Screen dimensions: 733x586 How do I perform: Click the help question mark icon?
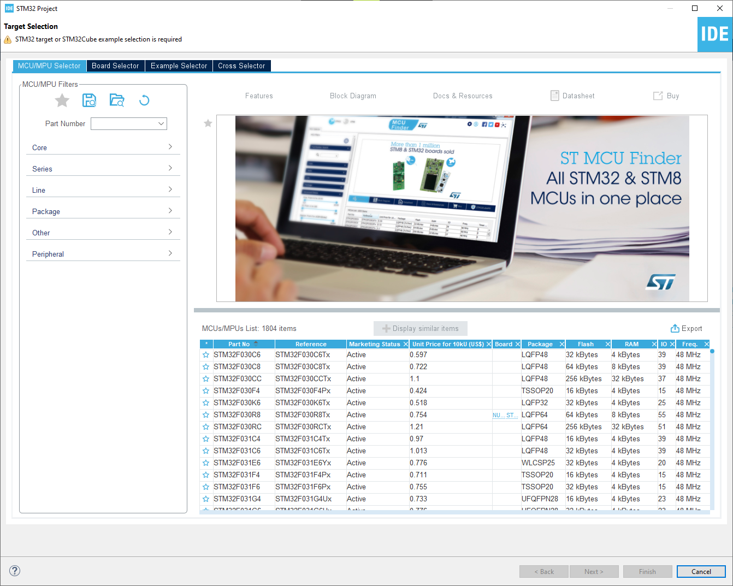point(15,571)
